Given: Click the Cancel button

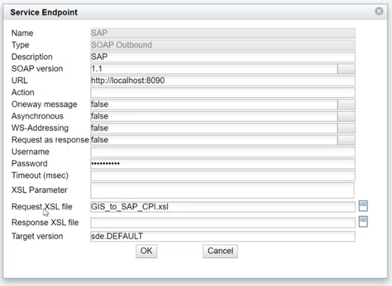Looking at the screenshot, I should coord(220,251).
